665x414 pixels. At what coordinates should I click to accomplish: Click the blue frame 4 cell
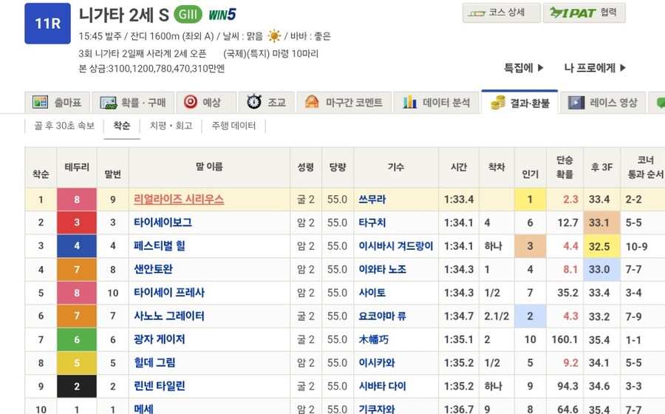click(x=77, y=245)
